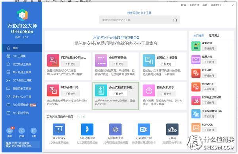Screen dimensions: 238x154
Task: Click 开始使用 under 全能屏幕录像
Action: coord(118,64)
